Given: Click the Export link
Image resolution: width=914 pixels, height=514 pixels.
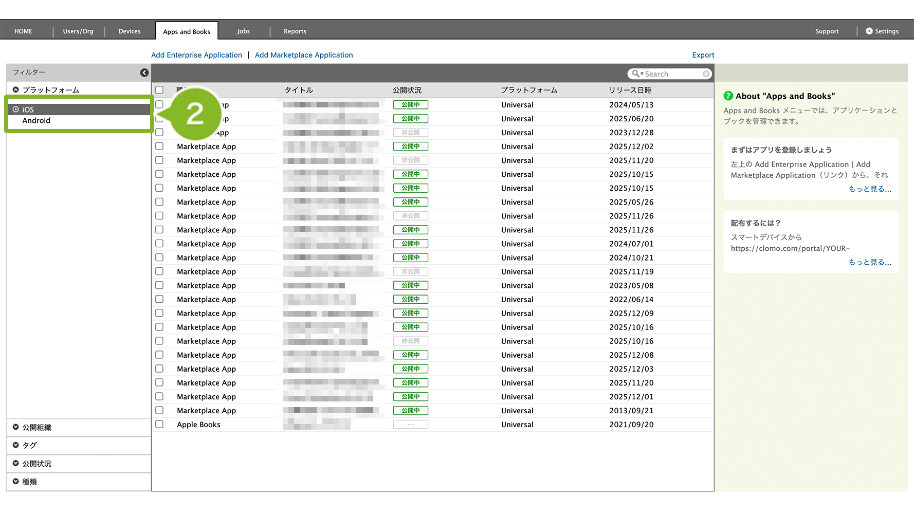Looking at the screenshot, I should click(x=703, y=55).
